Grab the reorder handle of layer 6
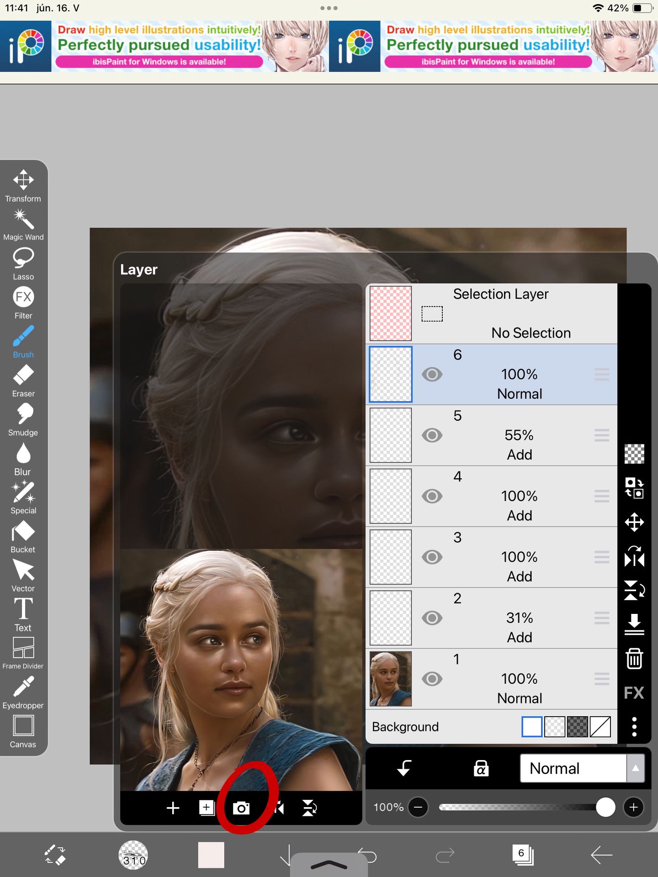This screenshot has height=877, width=658. click(602, 375)
